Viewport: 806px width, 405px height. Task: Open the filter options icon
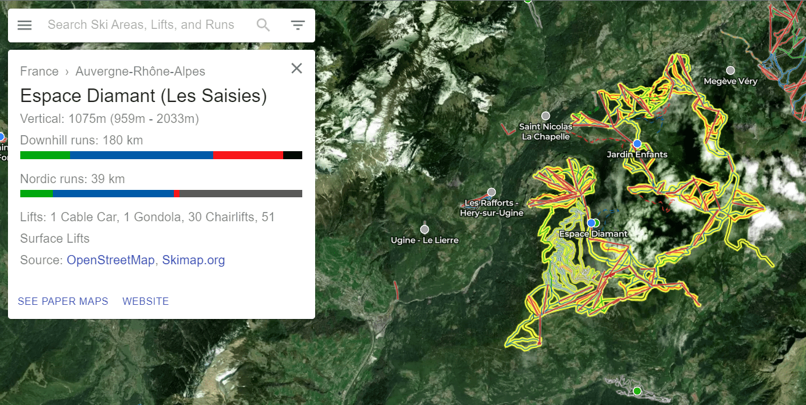click(298, 25)
